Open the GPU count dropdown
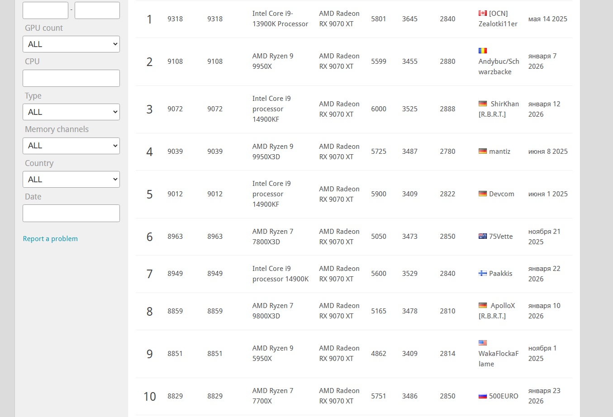Viewport: 613px width, 417px height. pos(71,44)
